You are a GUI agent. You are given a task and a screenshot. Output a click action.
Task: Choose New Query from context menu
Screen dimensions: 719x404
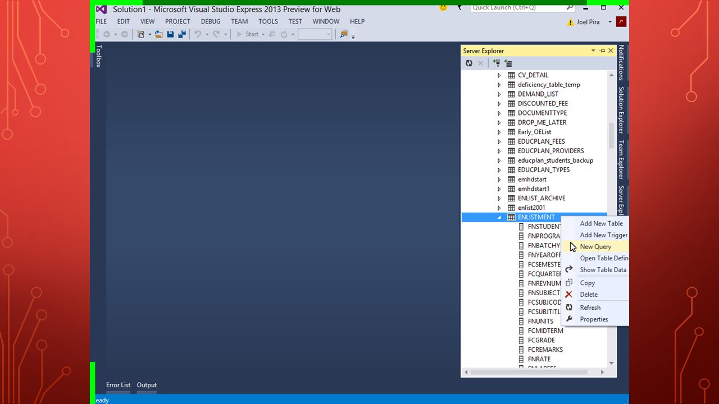coord(595,246)
